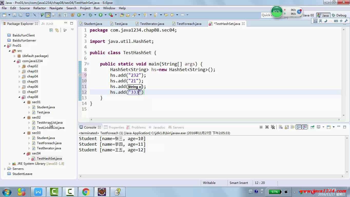Click the Pin Console icon
The image size is (350, 197).
coord(312,127)
